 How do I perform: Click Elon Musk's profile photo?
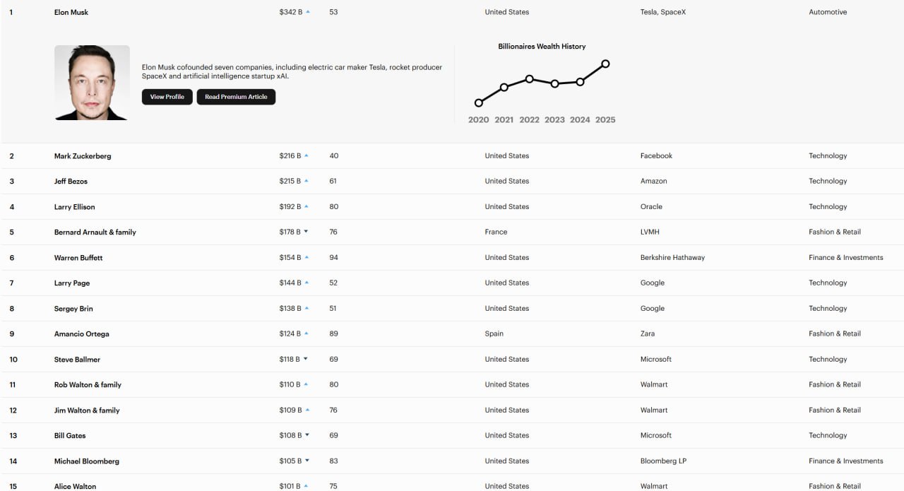click(92, 83)
